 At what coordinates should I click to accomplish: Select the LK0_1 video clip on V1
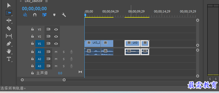[93, 43]
